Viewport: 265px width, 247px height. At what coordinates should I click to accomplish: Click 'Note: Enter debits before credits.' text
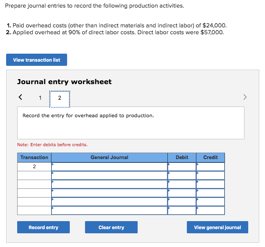click(x=52, y=145)
